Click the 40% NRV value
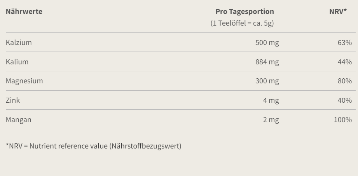The width and height of the screenshot is (358, 176). [345, 100]
